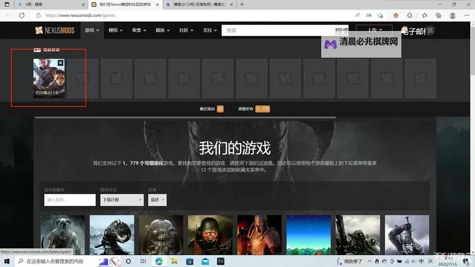Show hidden system tray icons
This screenshot has width=475, height=267.
tap(369, 261)
